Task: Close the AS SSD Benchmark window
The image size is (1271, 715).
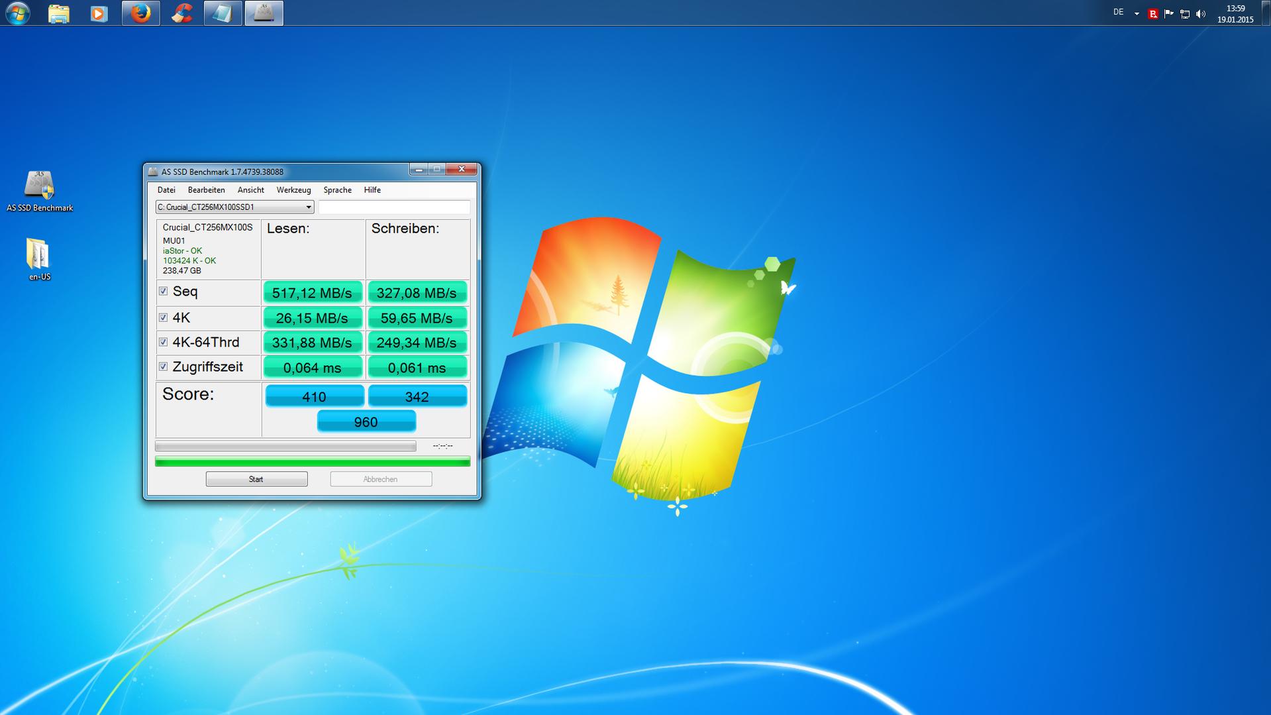Action: pos(462,170)
